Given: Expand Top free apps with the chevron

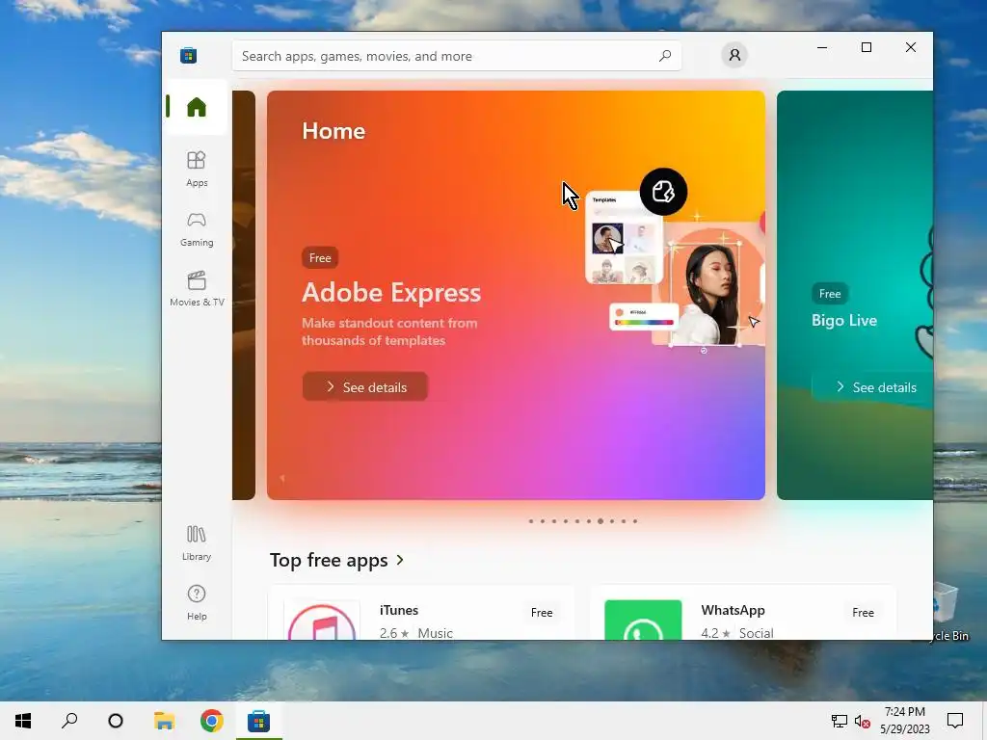Looking at the screenshot, I should [x=400, y=560].
